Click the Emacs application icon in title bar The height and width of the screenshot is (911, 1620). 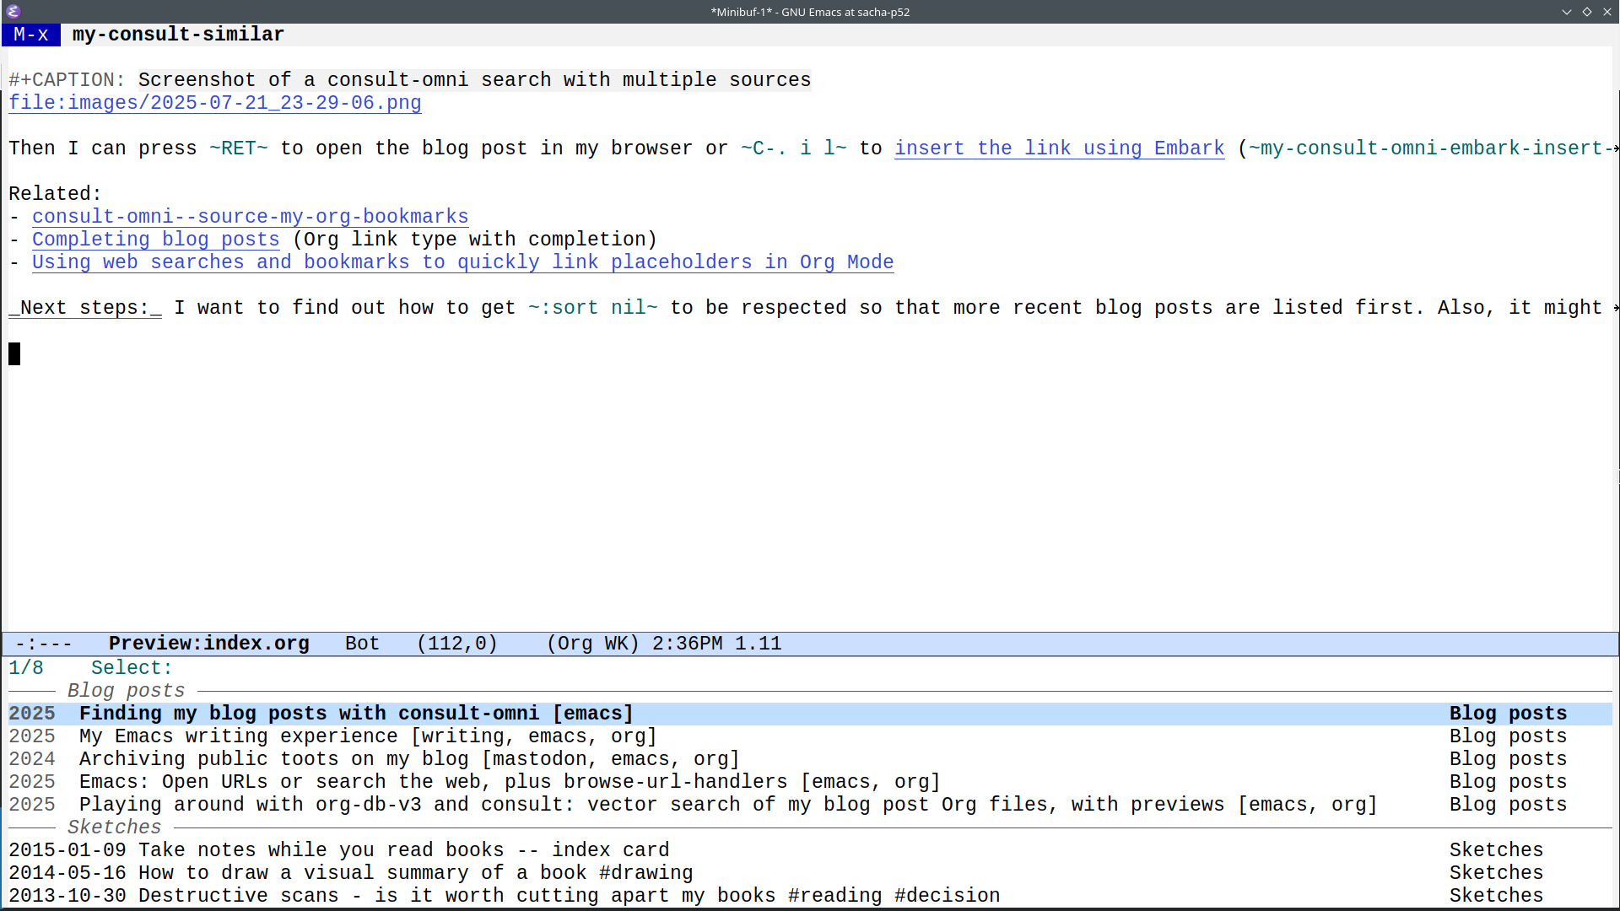tap(13, 11)
